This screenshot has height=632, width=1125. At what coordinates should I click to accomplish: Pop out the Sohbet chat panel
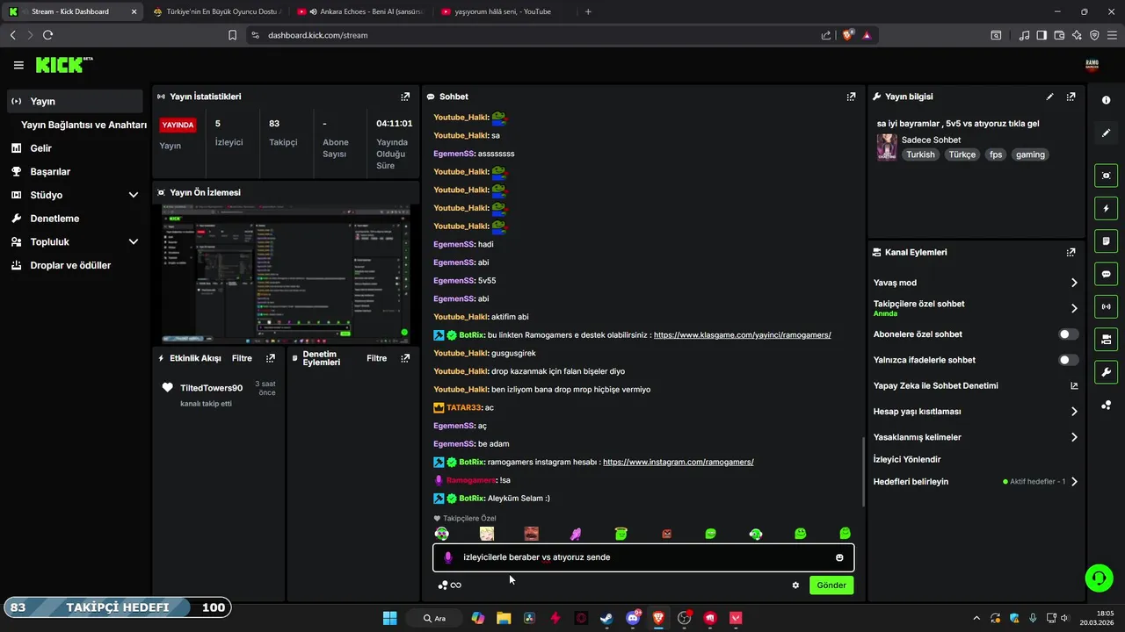(851, 97)
